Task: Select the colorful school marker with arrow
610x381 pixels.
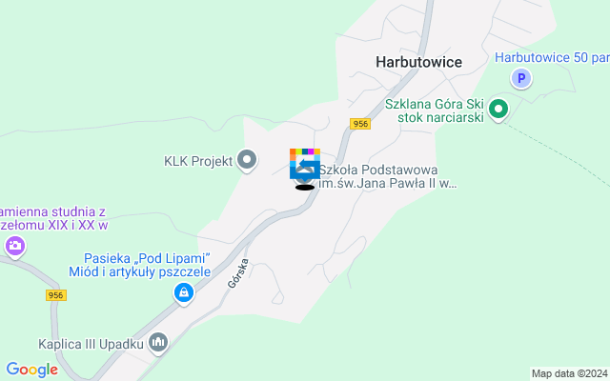Action: [x=305, y=164]
